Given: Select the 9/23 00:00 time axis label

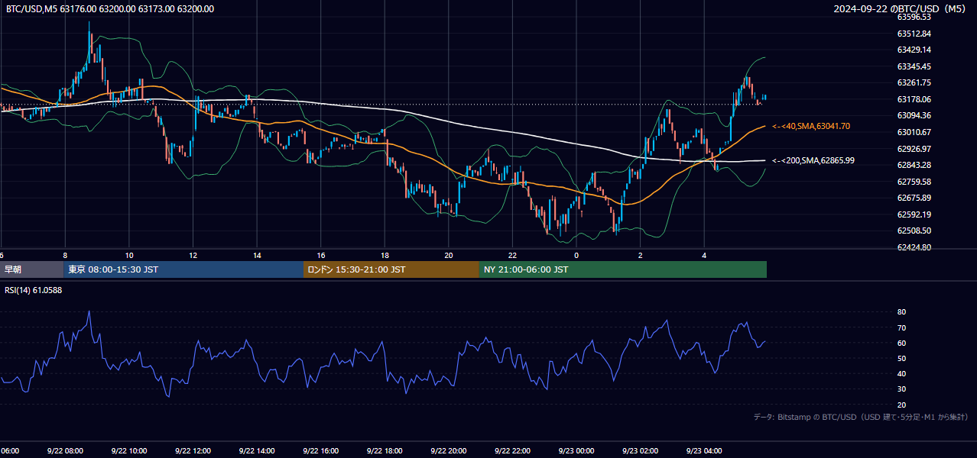Looking at the screenshot, I should click(576, 450).
